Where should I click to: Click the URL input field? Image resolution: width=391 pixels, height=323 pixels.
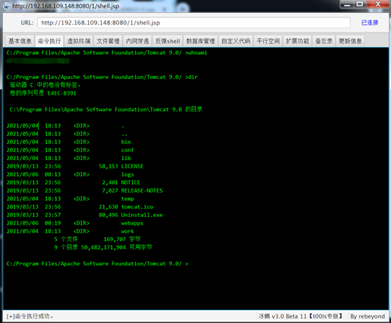point(194,23)
